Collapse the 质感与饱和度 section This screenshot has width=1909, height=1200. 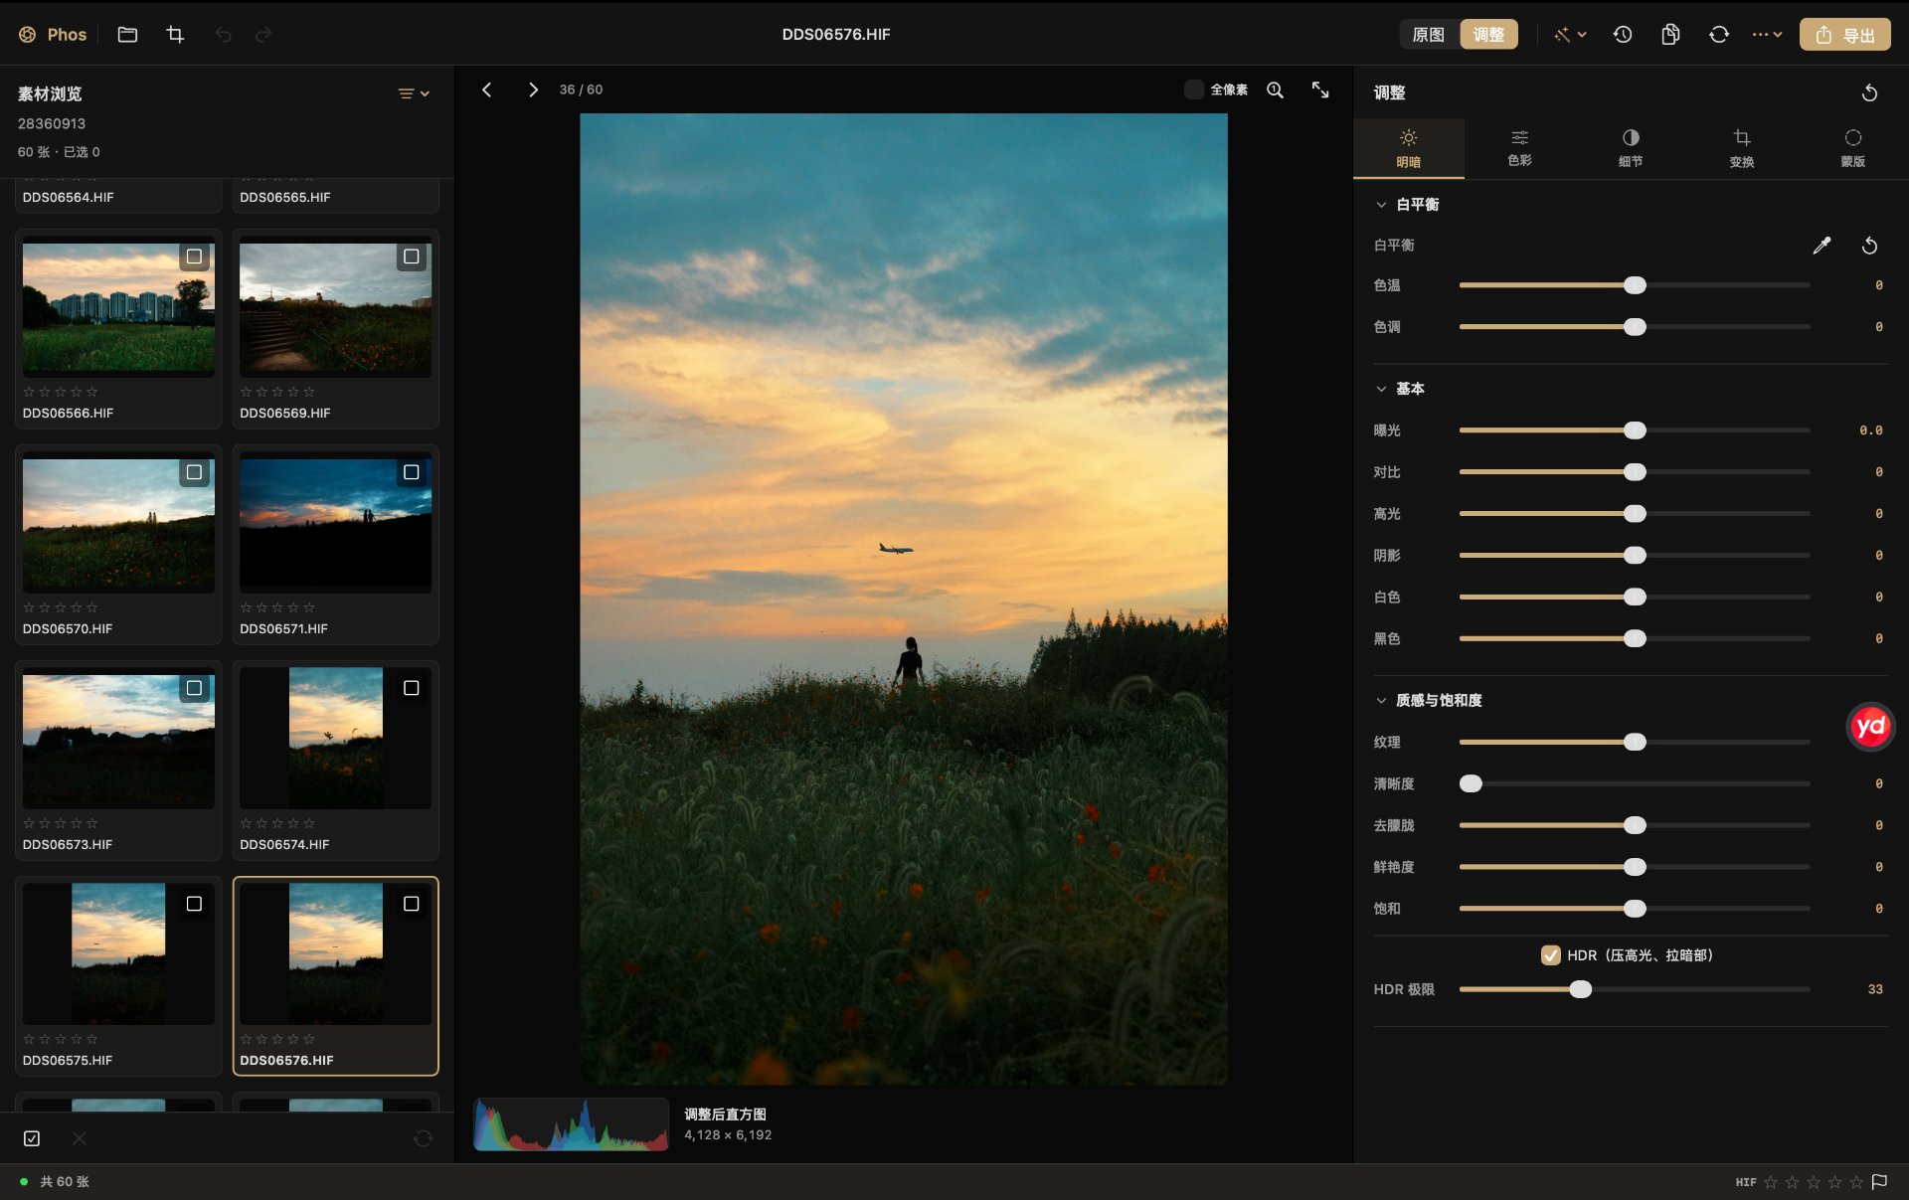tap(1381, 701)
